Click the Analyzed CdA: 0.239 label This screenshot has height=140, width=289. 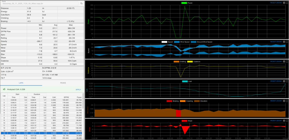click(16, 90)
